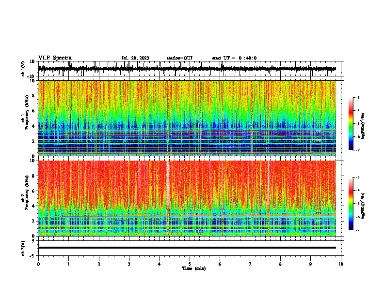384x296 pixels.
Task: Click the "Jul. 20, 2023" date label
Action: coord(135,58)
